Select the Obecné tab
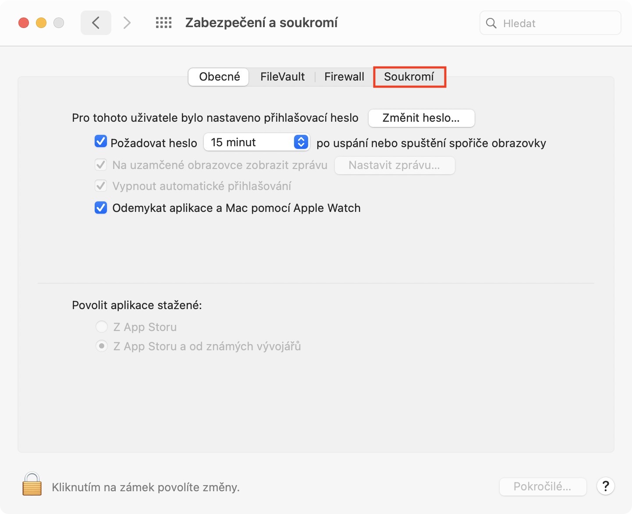Image resolution: width=632 pixels, height=514 pixels. click(x=219, y=77)
